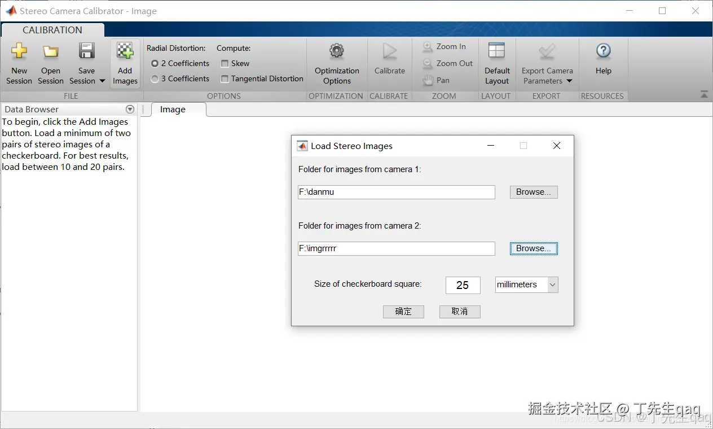Screen dimensions: 713x429
Task: Click the Calibrate play icon
Action: [x=390, y=51]
